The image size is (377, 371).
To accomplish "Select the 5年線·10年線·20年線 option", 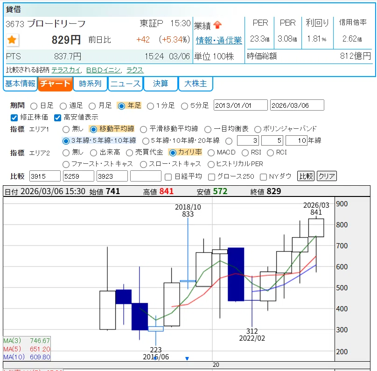I will tap(146, 141).
